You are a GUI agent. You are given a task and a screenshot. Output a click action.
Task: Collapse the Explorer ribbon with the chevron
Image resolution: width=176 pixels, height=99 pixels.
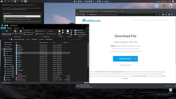pos(86,28)
